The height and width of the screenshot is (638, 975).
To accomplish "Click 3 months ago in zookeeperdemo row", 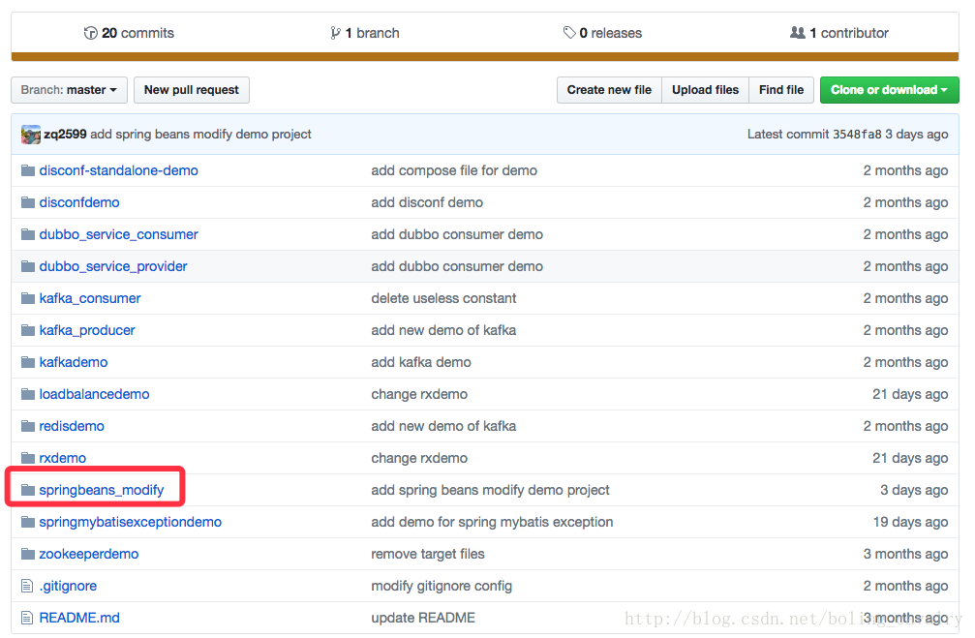I will point(905,554).
